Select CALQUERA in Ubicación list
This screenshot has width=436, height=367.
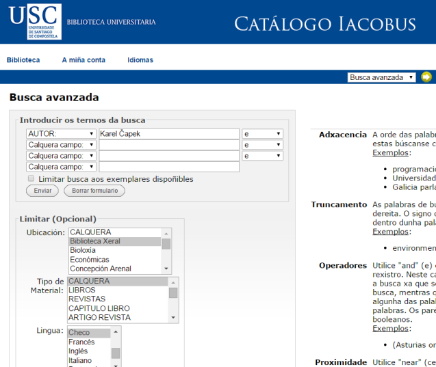(115, 232)
